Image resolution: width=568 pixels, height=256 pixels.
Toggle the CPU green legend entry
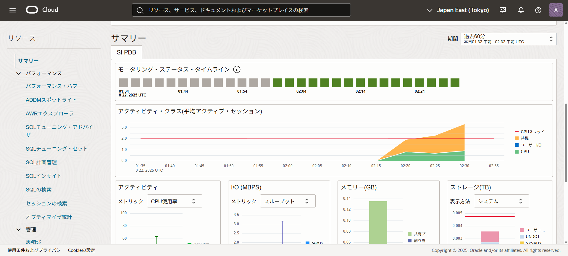tap(522, 152)
